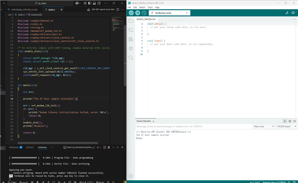Toggle timestamp in the Serial Monitor

click(290, 121)
